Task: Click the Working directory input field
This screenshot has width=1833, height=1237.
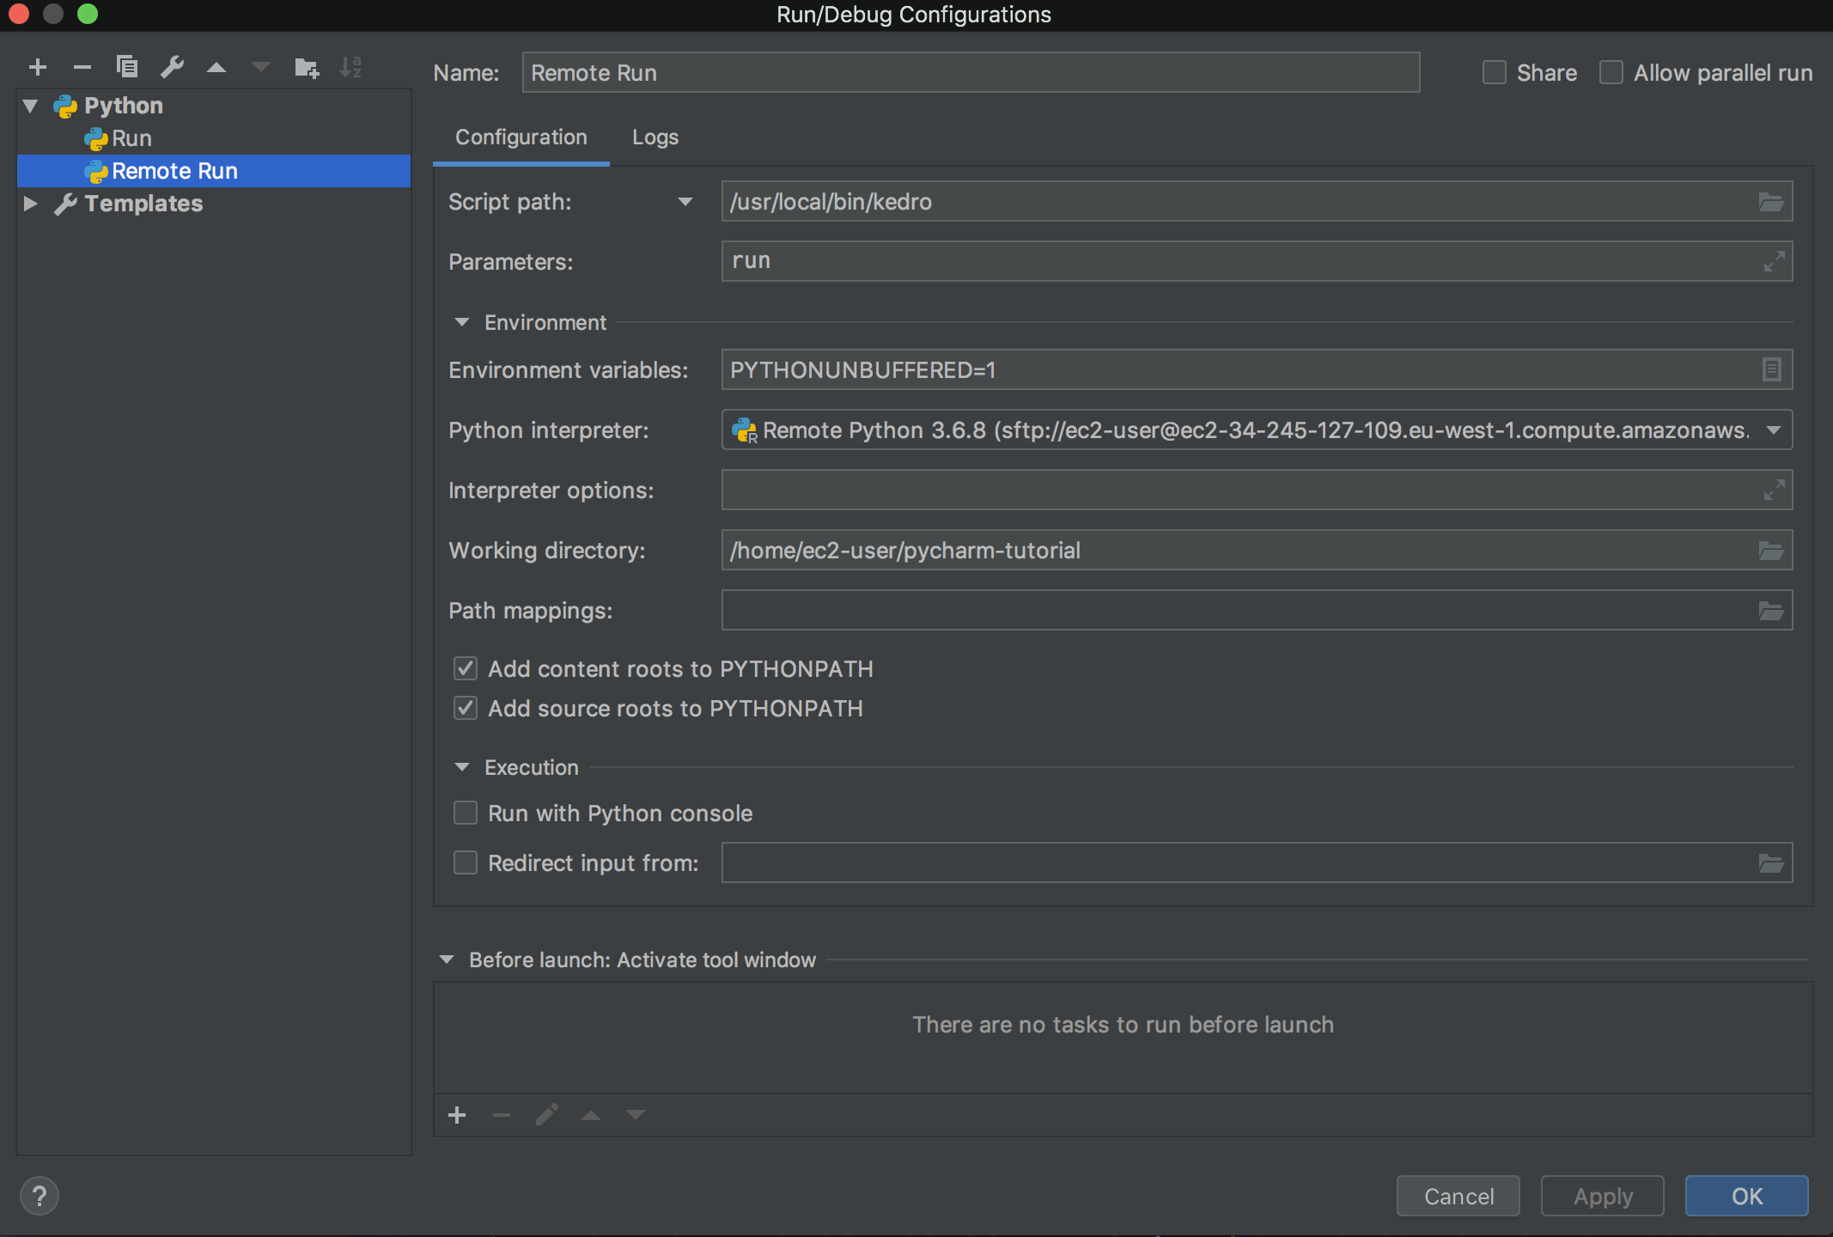Action: [1237, 551]
